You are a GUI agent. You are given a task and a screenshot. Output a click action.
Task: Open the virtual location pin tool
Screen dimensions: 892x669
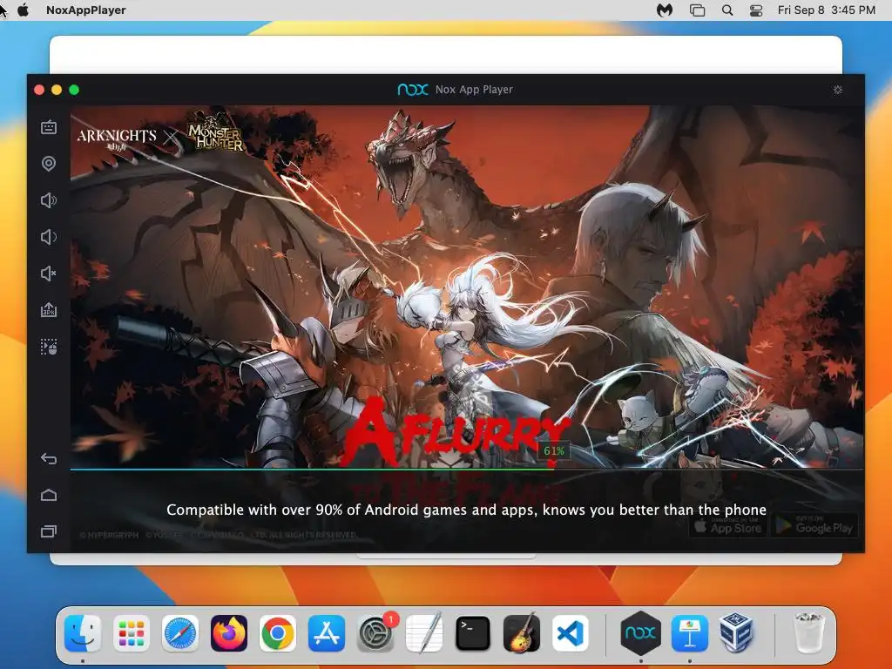pyautogui.click(x=49, y=164)
